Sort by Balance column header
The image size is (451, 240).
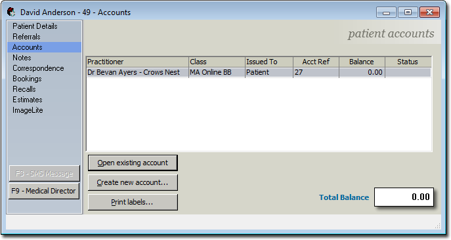(x=362, y=62)
